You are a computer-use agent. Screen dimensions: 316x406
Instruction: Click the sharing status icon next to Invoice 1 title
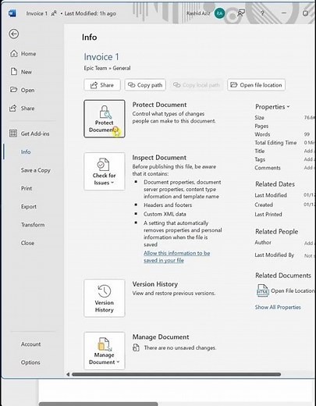click(x=54, y=13)
